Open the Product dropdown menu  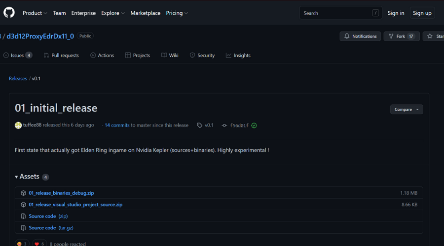[35, 13]
